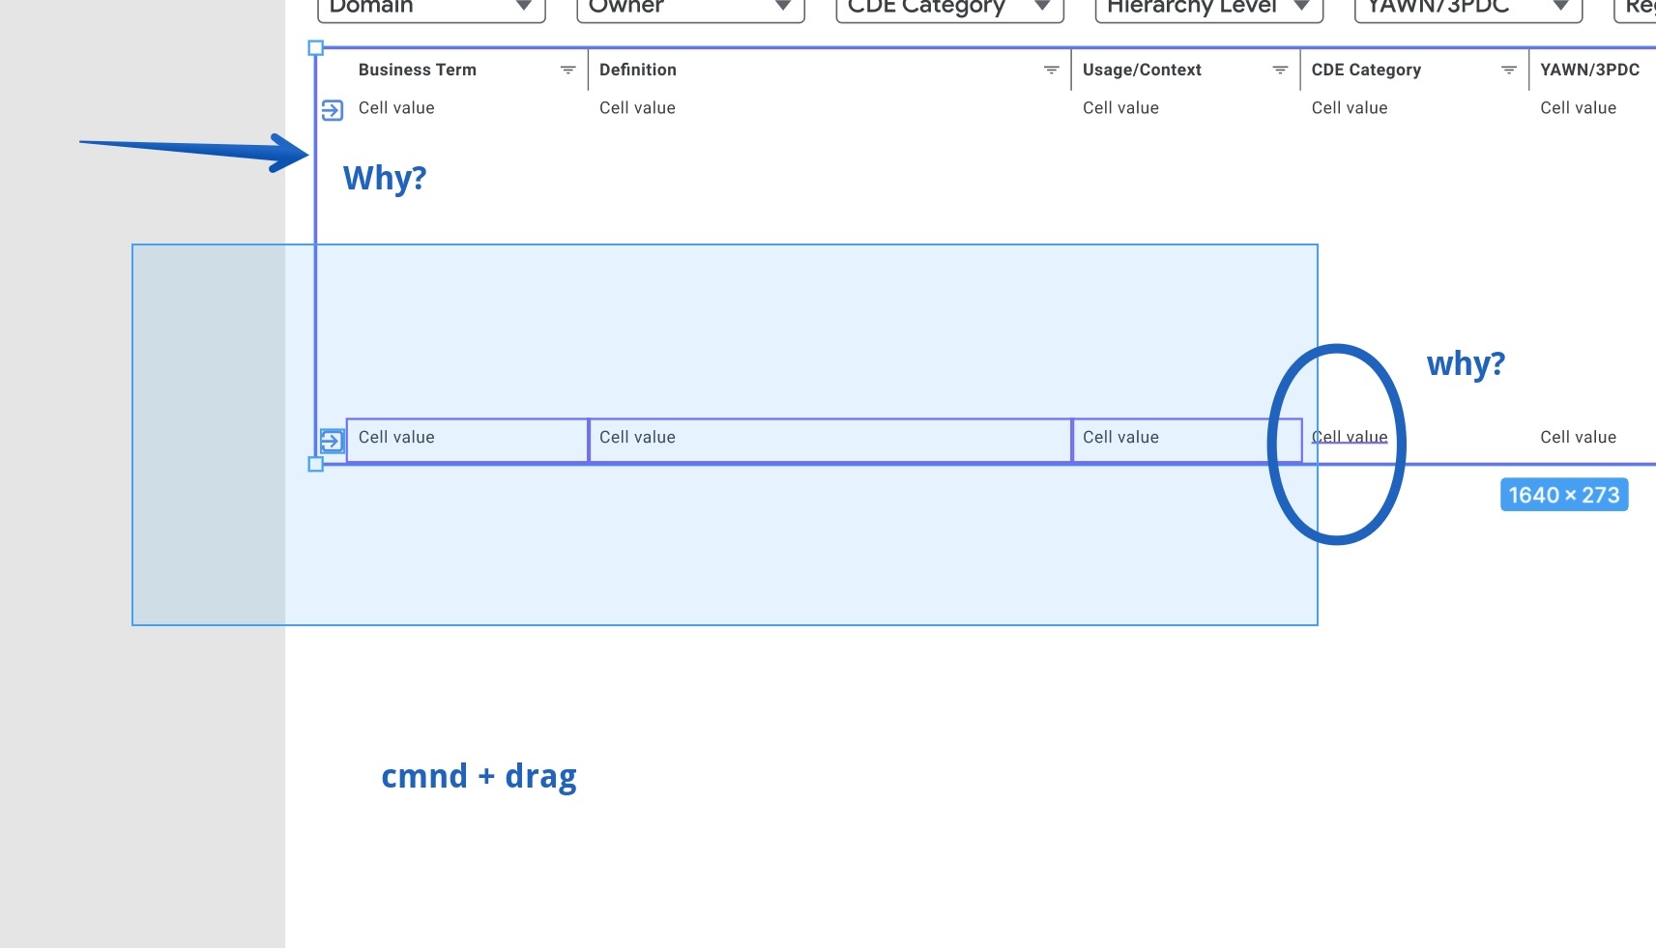Click the 1640 × 273 dimension label
Screen dimensions: 1656x948
pyautogui.click(x=1564, y=495)
